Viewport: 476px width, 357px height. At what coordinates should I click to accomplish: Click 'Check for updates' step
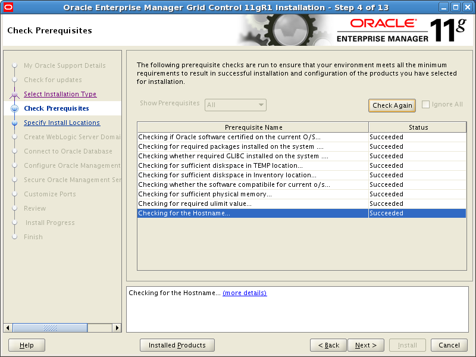tap(53, 80)
